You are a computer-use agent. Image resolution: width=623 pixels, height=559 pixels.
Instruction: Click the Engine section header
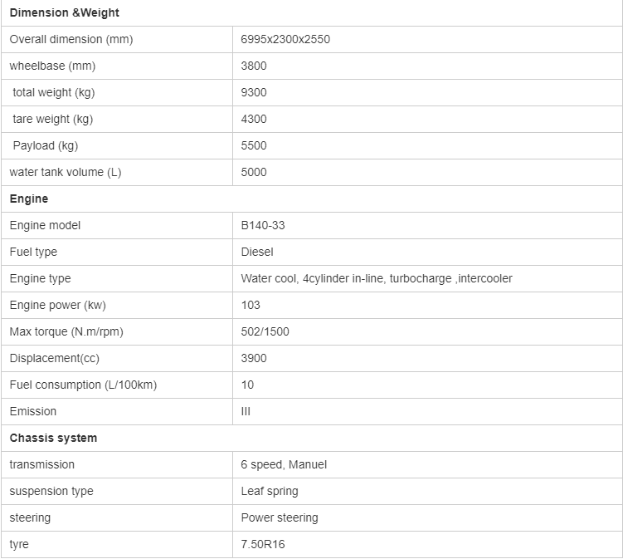pos(28,199)
